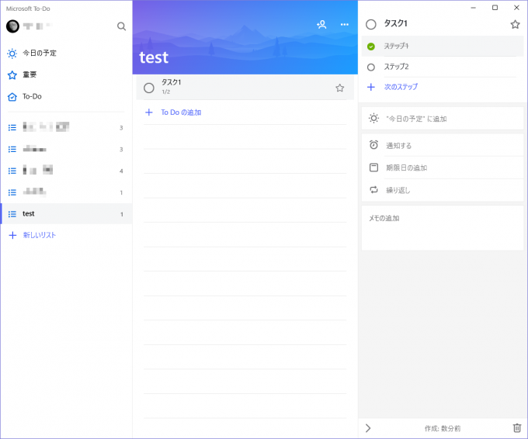Maximize the To-Do window
This screenshot has height=439, width=528.
coord(495,8)
